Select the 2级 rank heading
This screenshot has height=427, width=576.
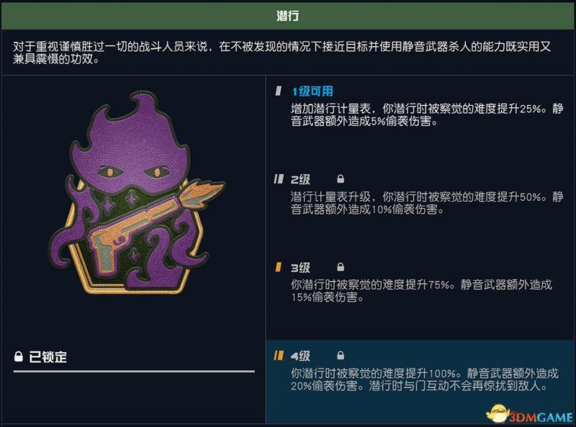(x=300, y=179)
